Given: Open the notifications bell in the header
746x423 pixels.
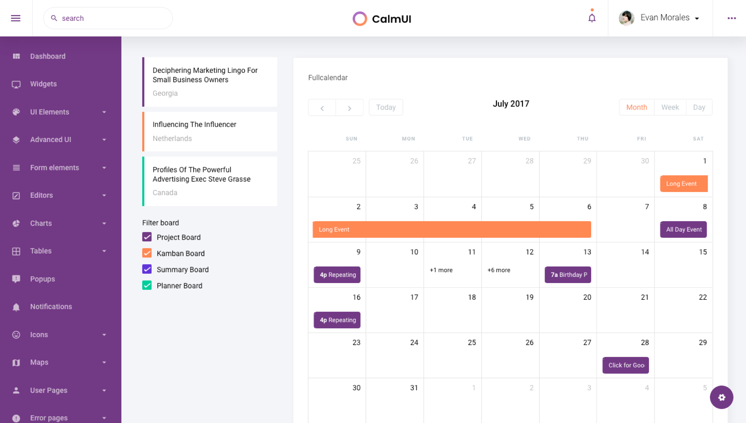Looking at the screenshot, I should [592, 18].
